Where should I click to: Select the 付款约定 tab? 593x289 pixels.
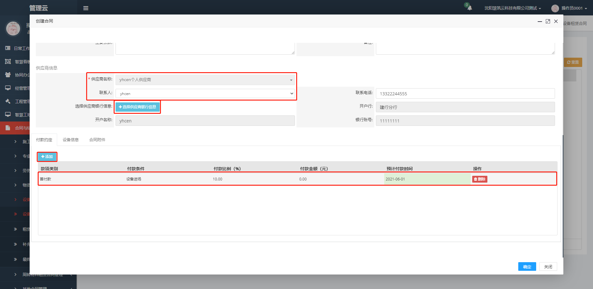tap(44, 140)
